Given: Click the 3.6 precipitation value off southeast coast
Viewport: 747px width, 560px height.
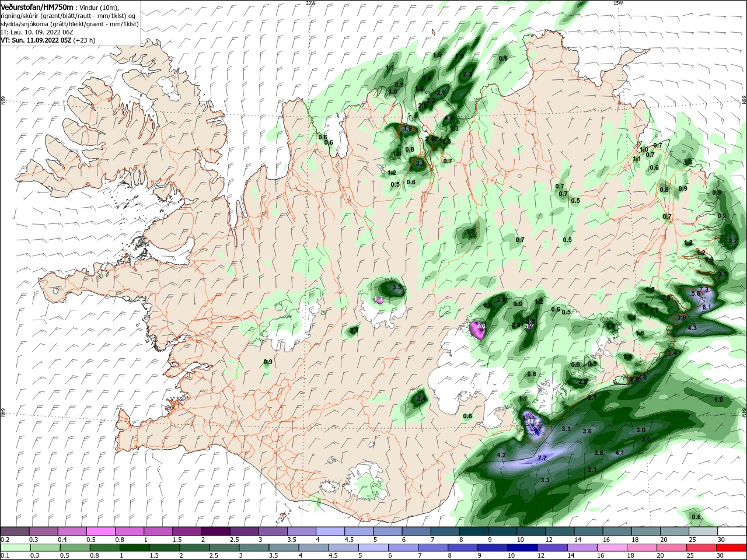Looking at the screenshot, I should tap(587, 431).
